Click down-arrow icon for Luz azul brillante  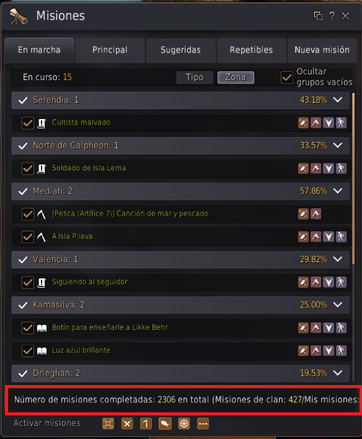[x=329, y=350]
